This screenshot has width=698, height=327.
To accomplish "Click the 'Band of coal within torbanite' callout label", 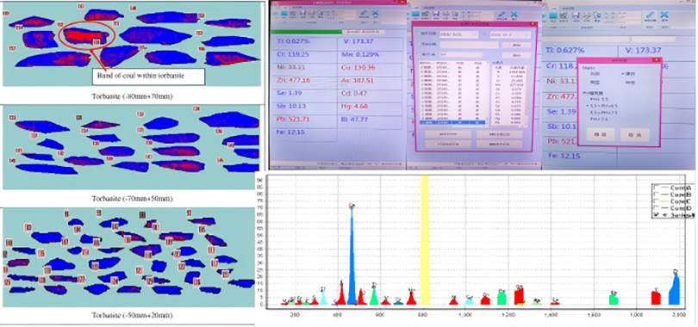I will tap(149, 76).
